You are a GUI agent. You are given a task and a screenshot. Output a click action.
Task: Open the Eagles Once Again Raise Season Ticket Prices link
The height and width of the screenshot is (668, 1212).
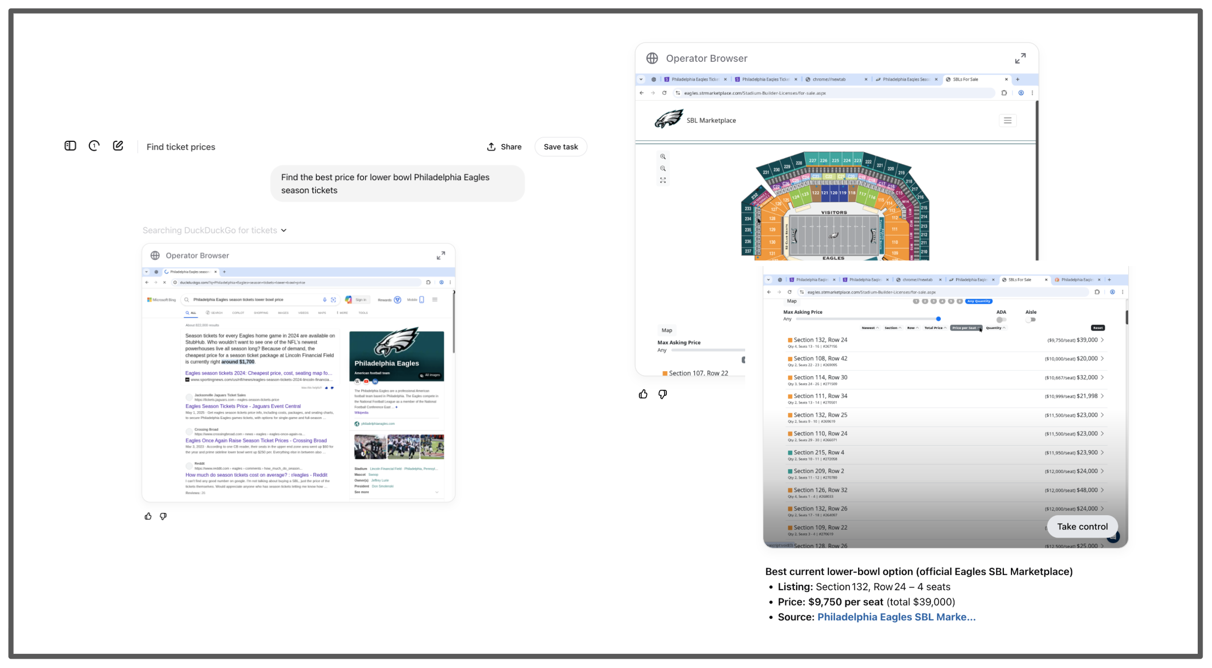[256, 440]
